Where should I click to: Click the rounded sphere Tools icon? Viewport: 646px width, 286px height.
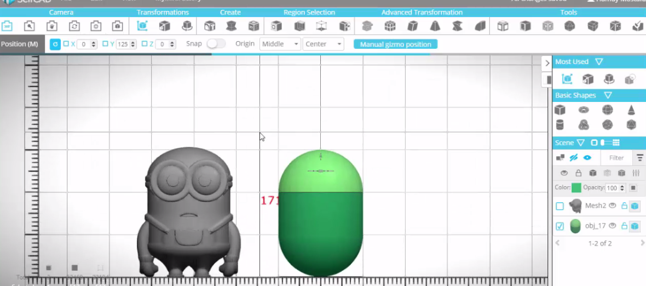570,26
